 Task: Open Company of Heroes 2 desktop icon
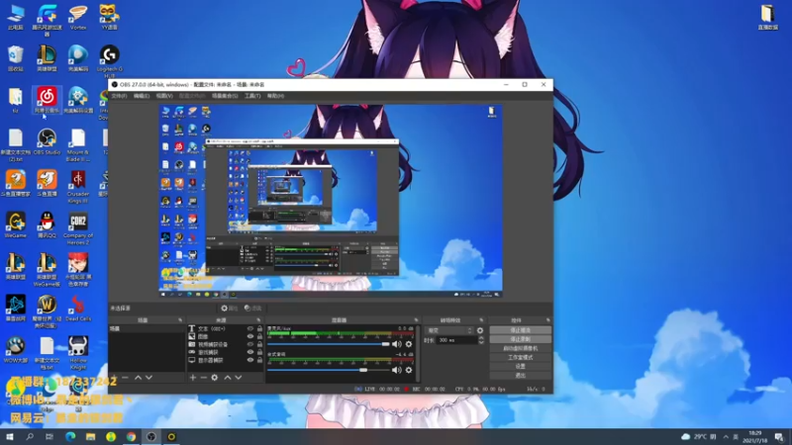tap(78, 228)
